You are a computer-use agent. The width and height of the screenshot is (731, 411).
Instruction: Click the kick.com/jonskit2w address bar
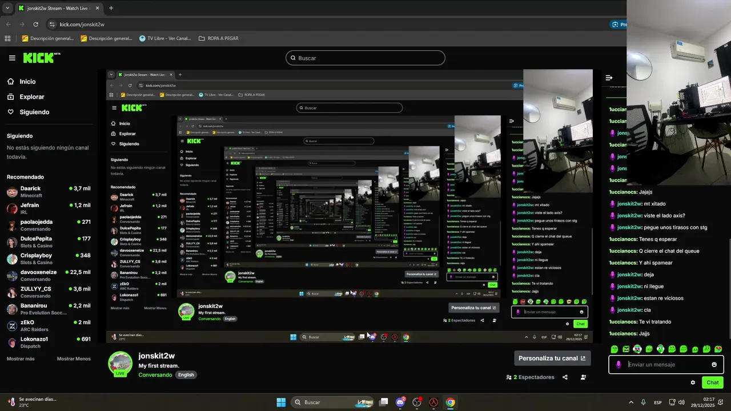click(x=82, y=25)
